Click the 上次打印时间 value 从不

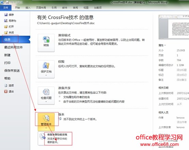point(179,104)
